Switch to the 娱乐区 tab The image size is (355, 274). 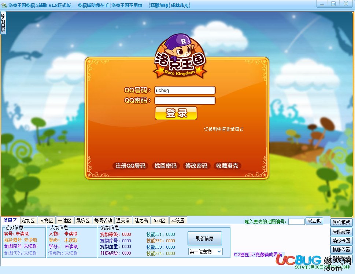point(83,220)
